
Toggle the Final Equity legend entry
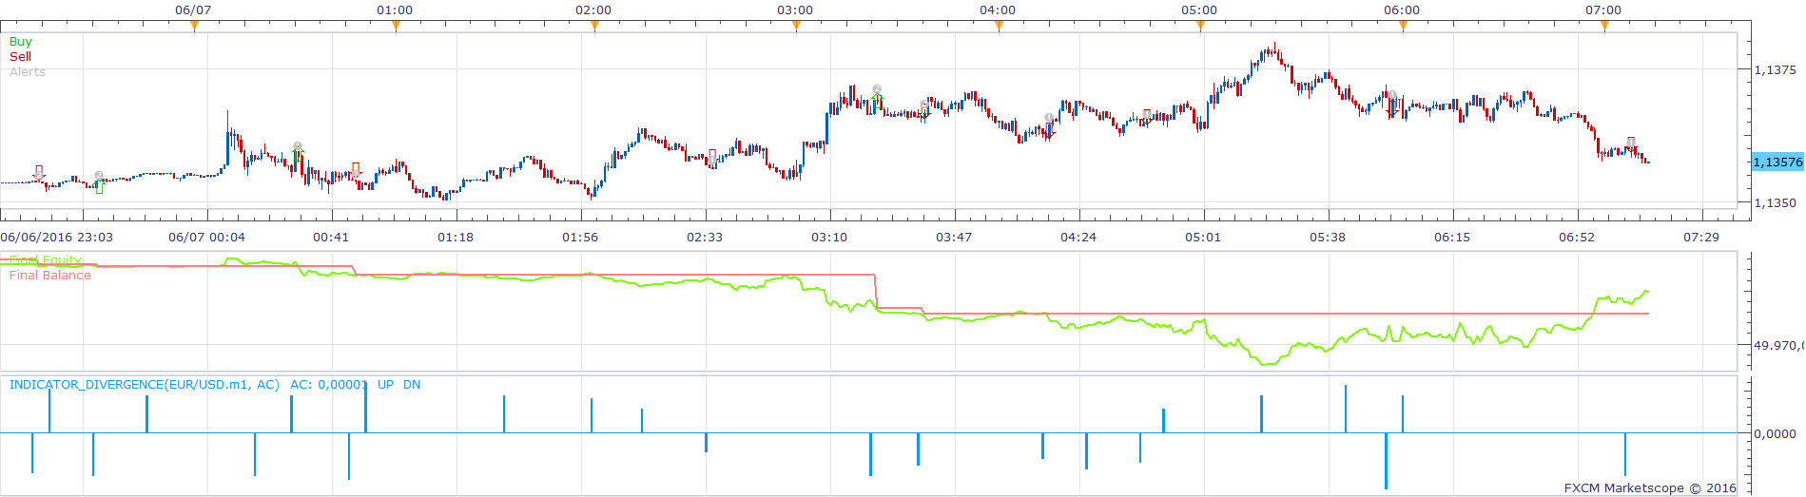pyautogui.click(x=46, y=260)
